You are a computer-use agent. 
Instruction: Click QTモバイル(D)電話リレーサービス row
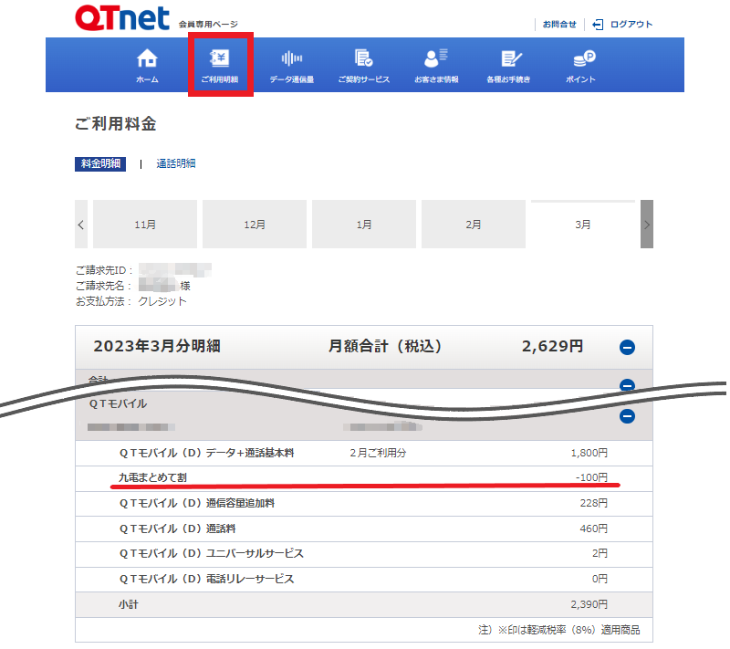pos(363,579)
